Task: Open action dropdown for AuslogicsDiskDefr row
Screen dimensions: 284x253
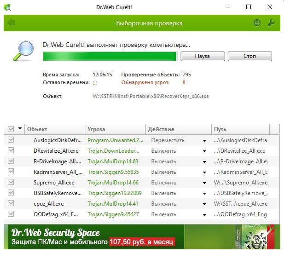Action: 204,141
